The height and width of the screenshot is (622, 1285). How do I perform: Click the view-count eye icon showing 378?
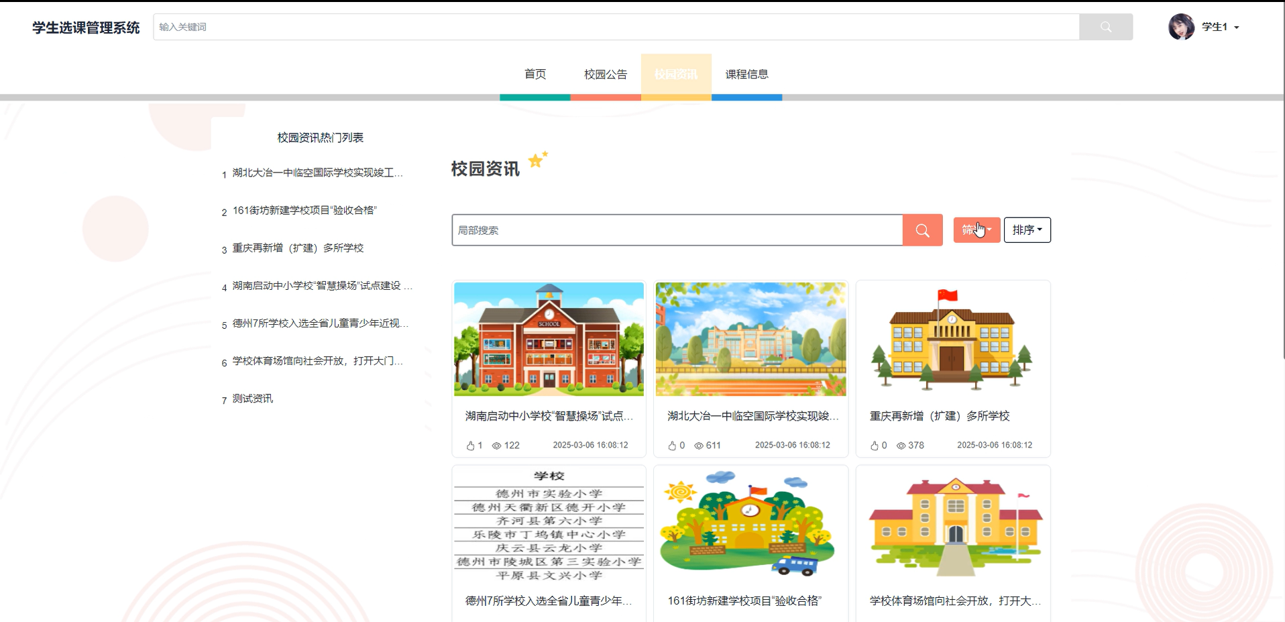pos(901,446)
